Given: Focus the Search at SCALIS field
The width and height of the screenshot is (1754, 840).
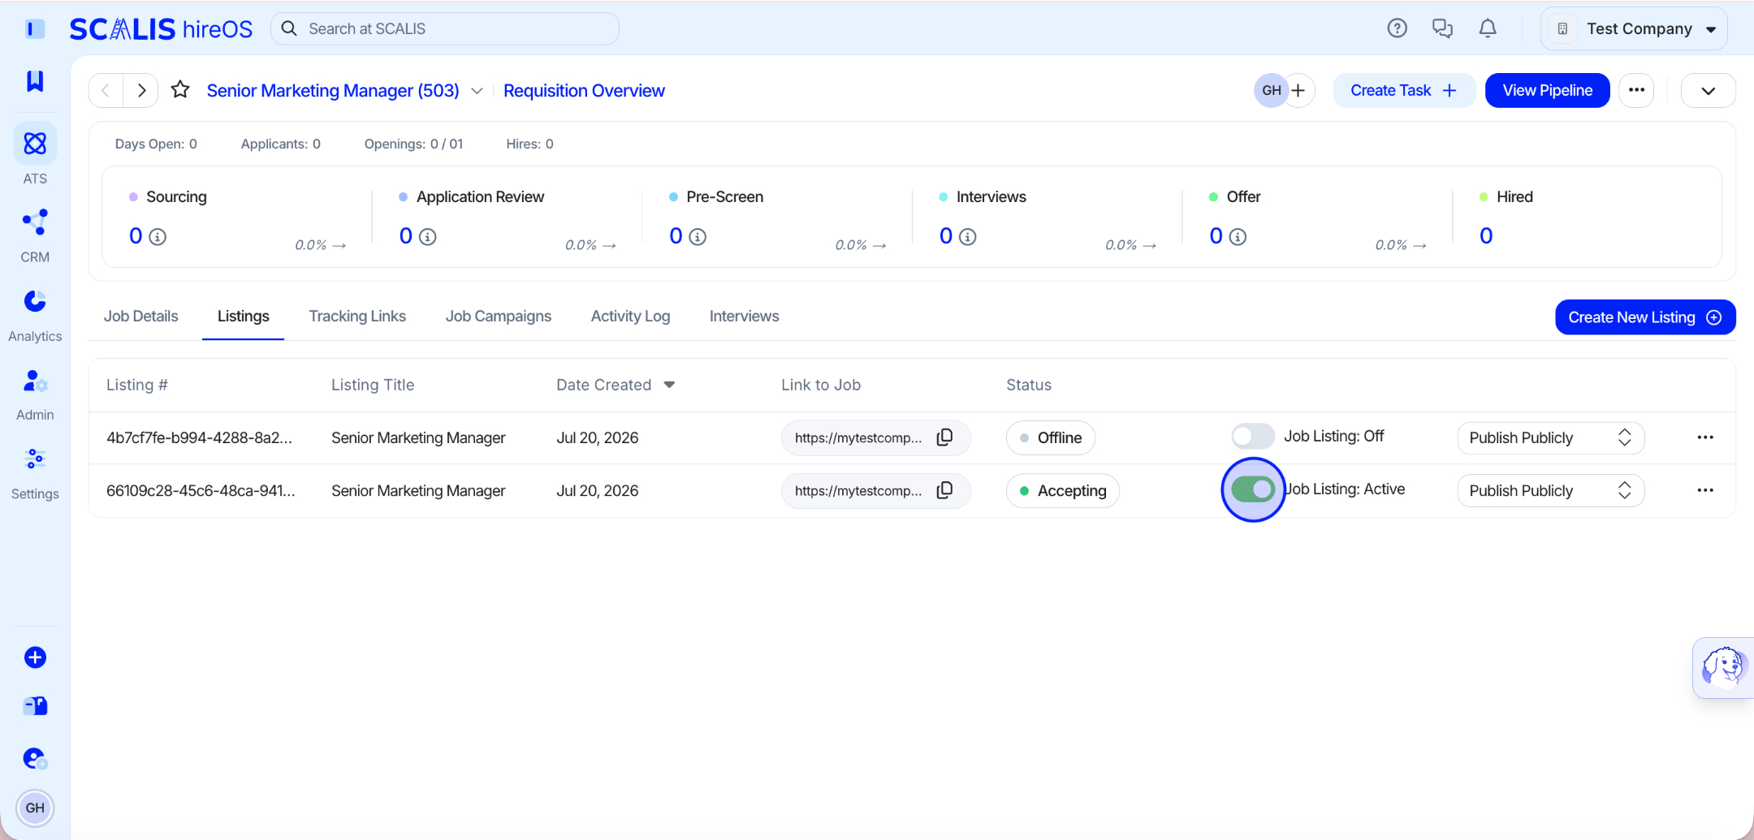Looking at the screenshot, I should click(x=445, y=28).
